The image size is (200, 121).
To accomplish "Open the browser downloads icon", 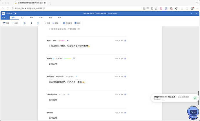I will [182, 8].
